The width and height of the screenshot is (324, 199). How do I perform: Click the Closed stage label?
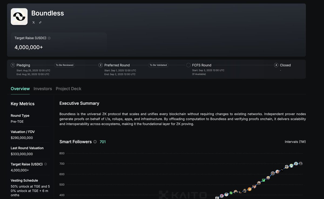point(285,65)
